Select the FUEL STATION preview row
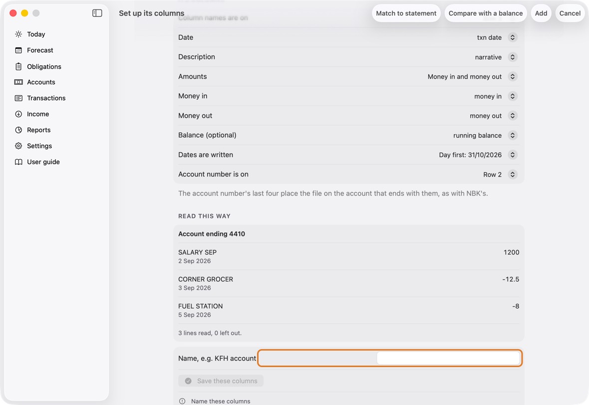The width and height of the screenshot is (589, 405). [348, 310]
